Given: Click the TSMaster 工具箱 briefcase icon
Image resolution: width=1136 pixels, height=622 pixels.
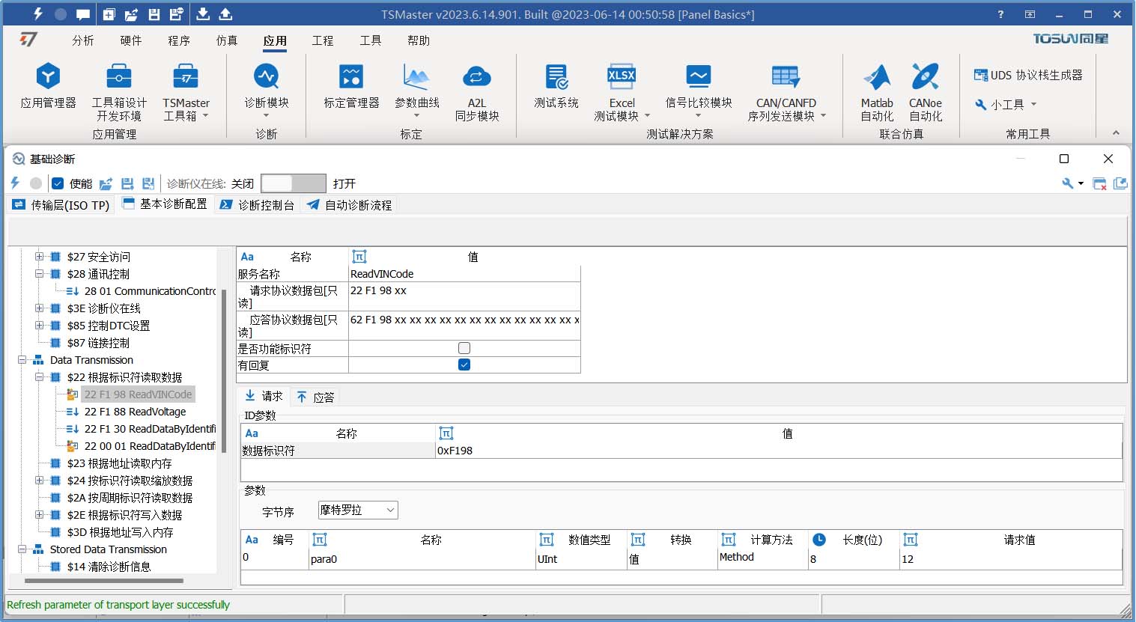Looking at the screenshot, I should click(186, 76).
